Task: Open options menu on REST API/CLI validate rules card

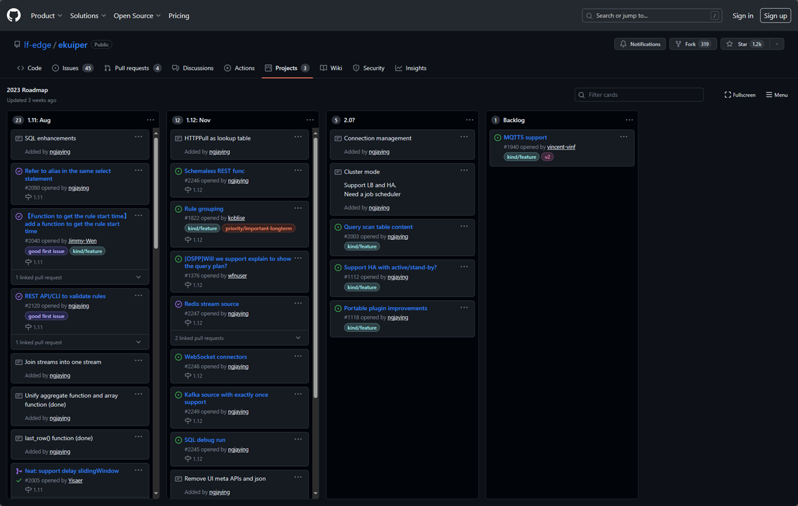Action: point(138,295)
